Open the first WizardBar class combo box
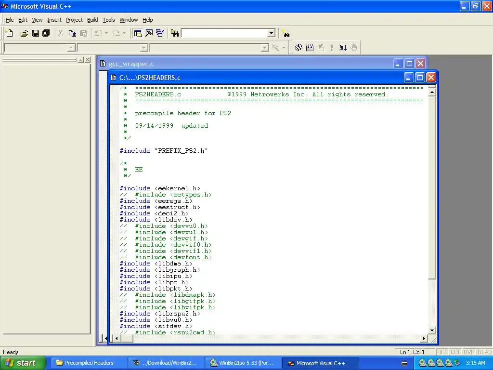Image resolution: width=493 pixels, height=370 pixels. (39, 48)
